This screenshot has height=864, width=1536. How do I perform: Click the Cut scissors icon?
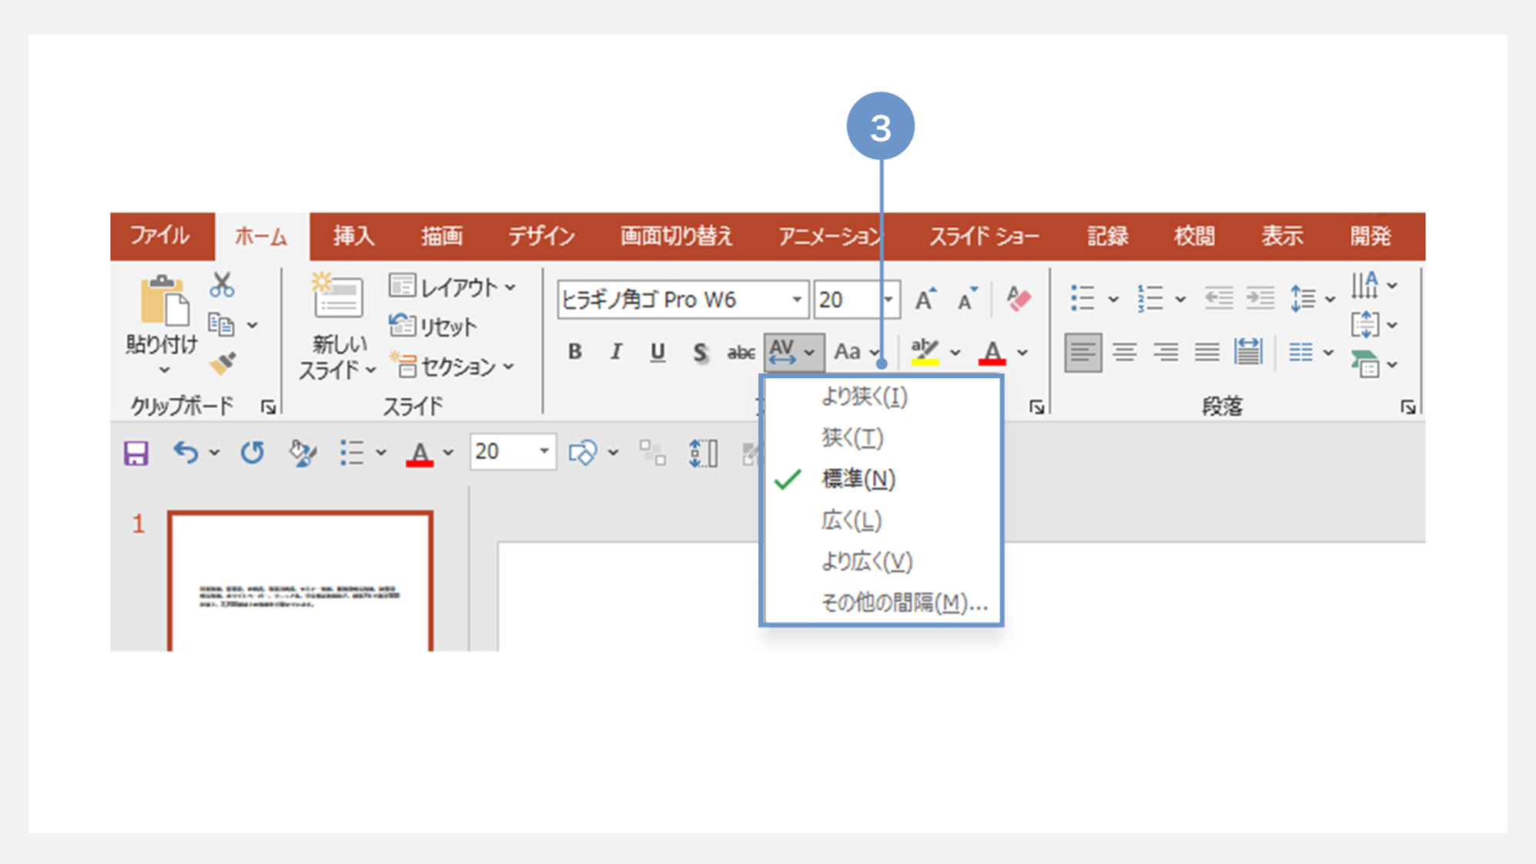tap(222, 285)
